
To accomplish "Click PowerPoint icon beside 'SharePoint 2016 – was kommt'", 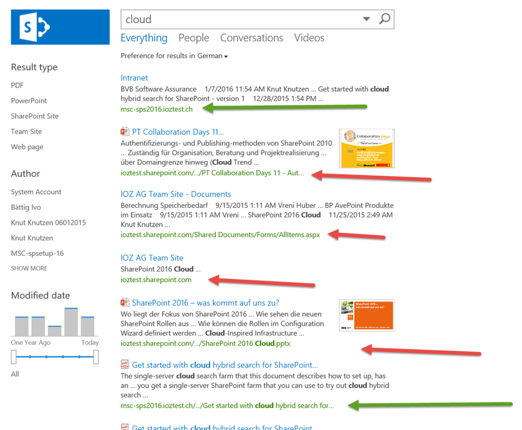I will (x=125, y=303).
